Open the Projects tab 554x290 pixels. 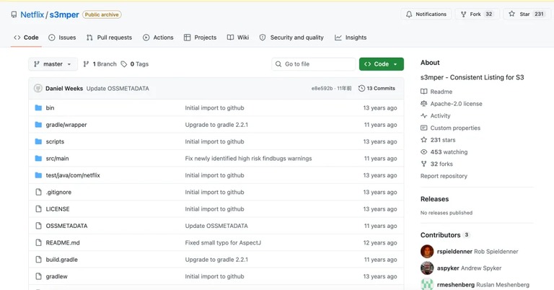click(x=200, y=38)
